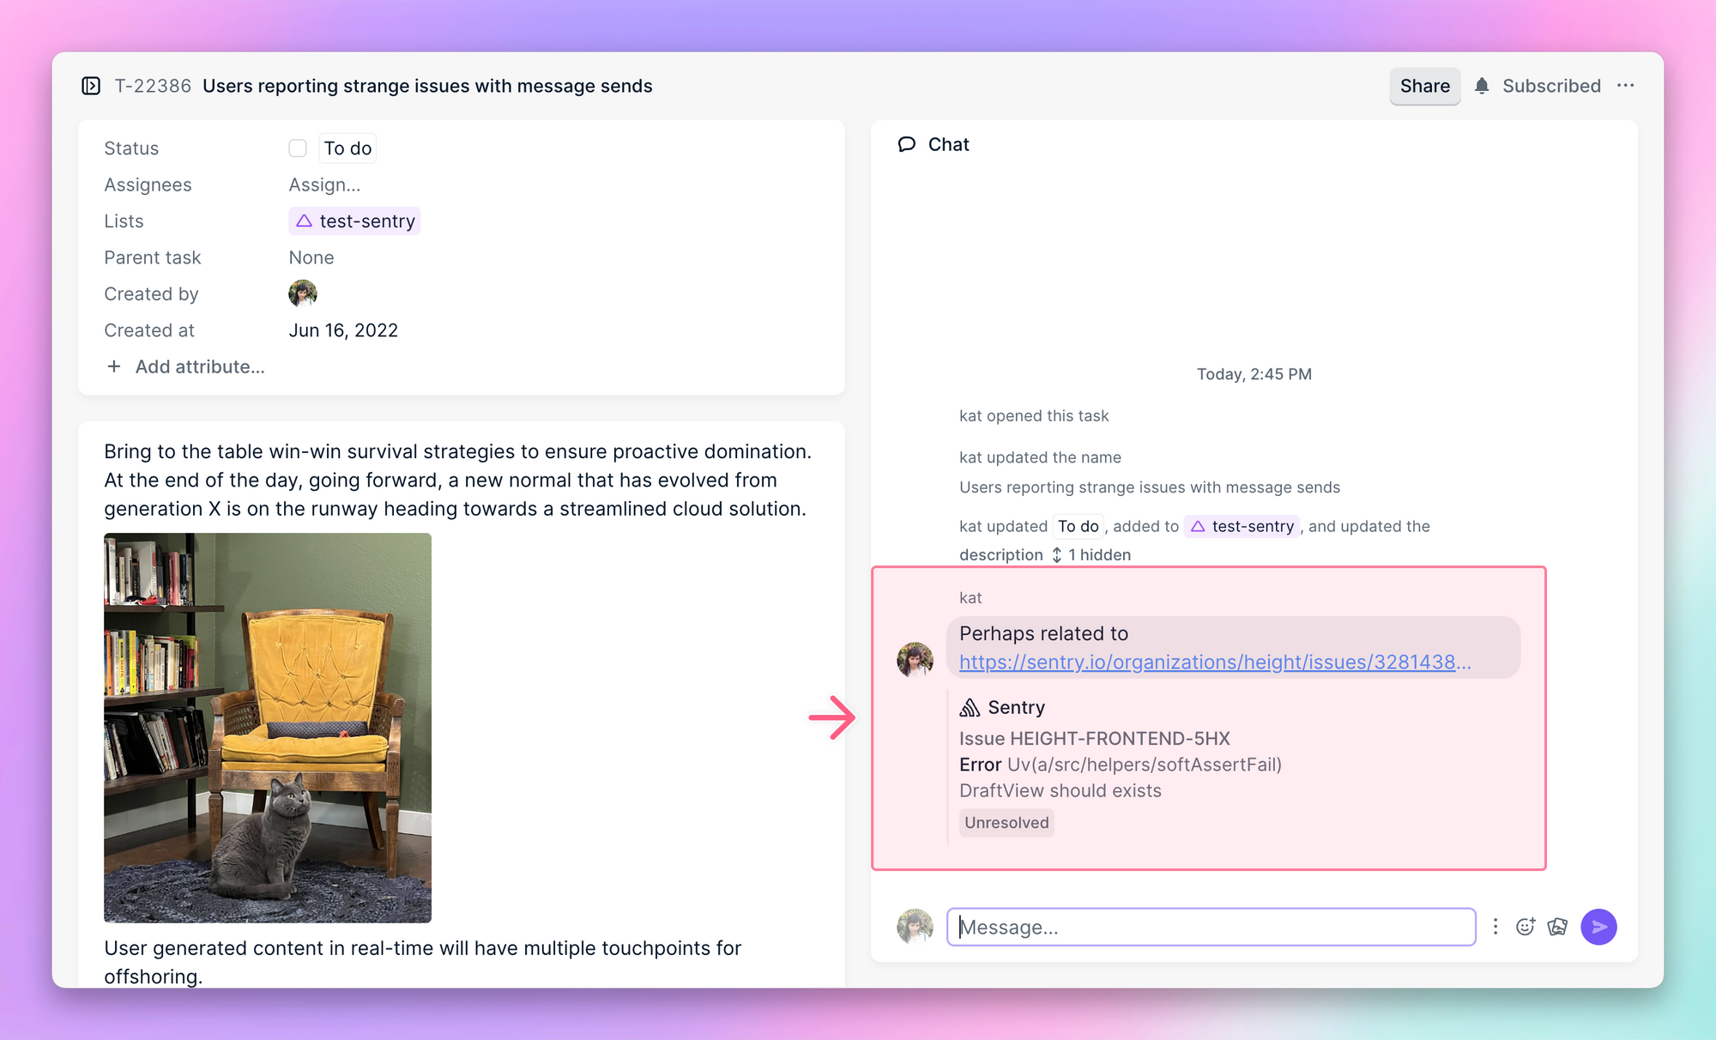Click the avatar next to message box
This screenshot has height=1040, width=1716.
click(x=915, y=927)
